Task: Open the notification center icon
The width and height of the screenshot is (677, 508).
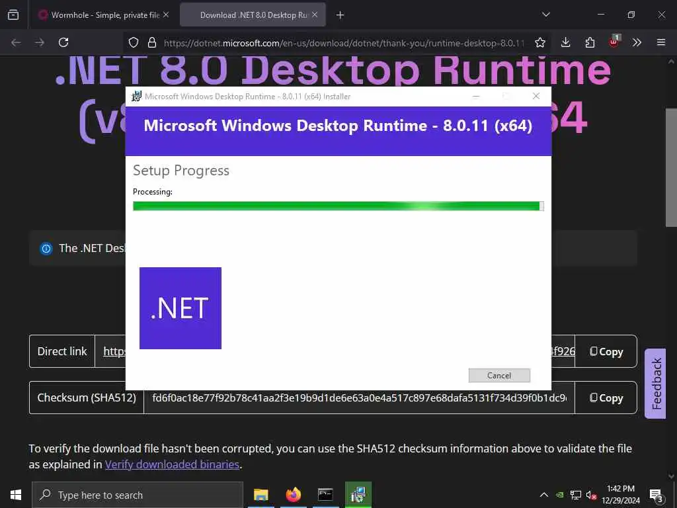Action: (657, 495)
